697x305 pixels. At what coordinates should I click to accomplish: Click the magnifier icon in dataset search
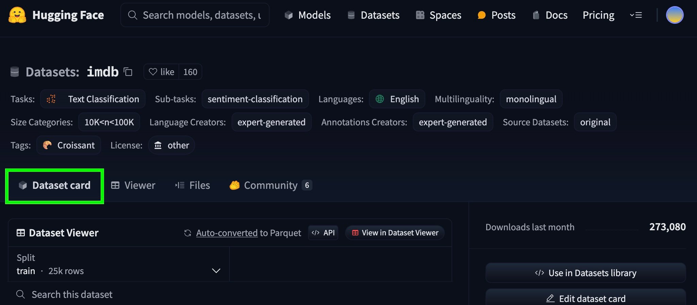click(21, 294)
